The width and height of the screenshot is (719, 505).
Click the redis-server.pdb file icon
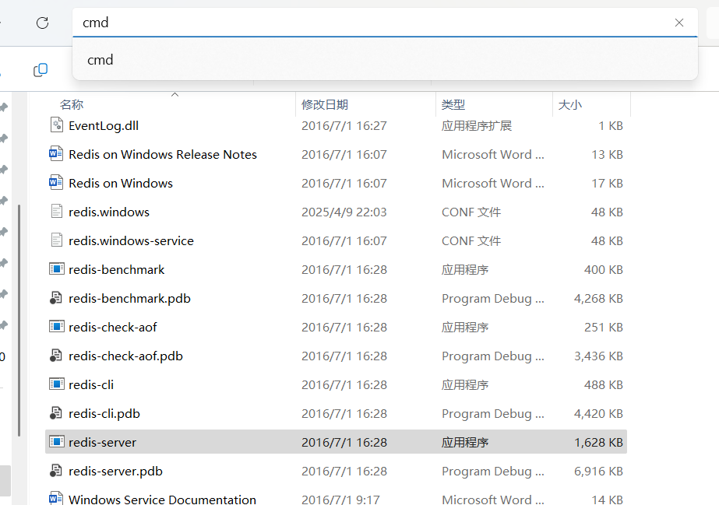click(56, 471)
